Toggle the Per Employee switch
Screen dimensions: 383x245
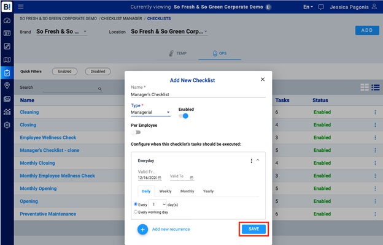[x=136, y=132]
